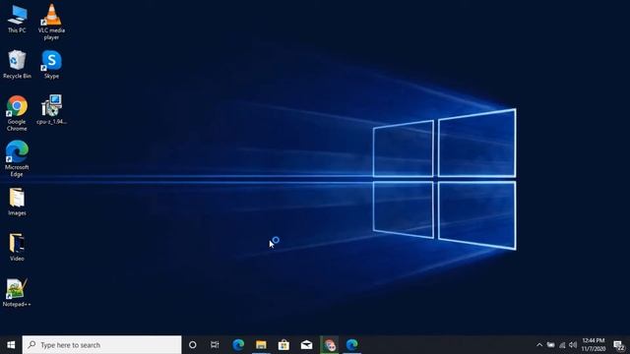Viewport: 630px width, 354px height.
Task: Select the This PC desktop icon
Action: pyautogui.click(x=17, y=20)
